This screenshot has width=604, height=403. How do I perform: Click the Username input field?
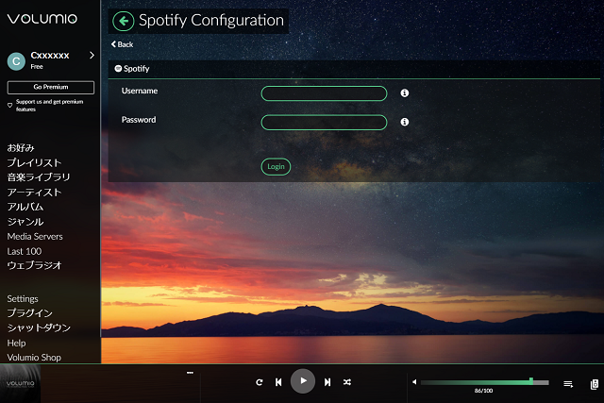click(x=324, y=93)
